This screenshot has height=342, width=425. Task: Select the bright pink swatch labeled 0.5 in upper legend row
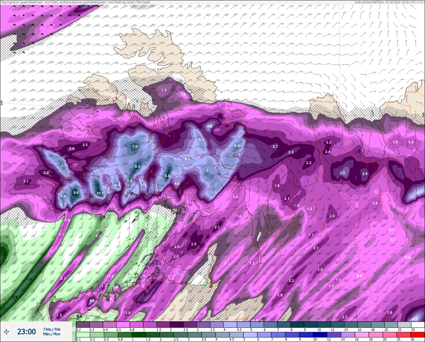pyautogui.click(x=123, y=324)
